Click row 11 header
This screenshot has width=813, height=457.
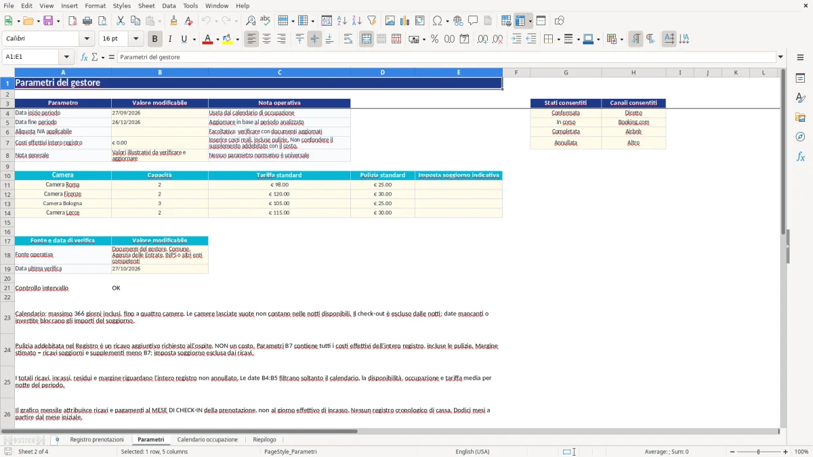7,185
